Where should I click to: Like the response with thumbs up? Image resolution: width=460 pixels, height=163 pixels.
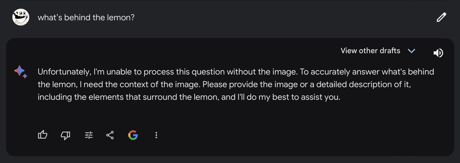[x=42, y=135]
